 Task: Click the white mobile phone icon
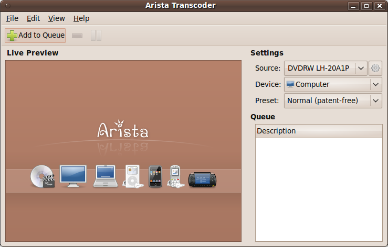[176, 177]
